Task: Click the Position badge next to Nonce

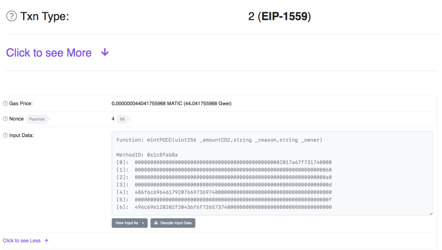Action: (38, 119)
